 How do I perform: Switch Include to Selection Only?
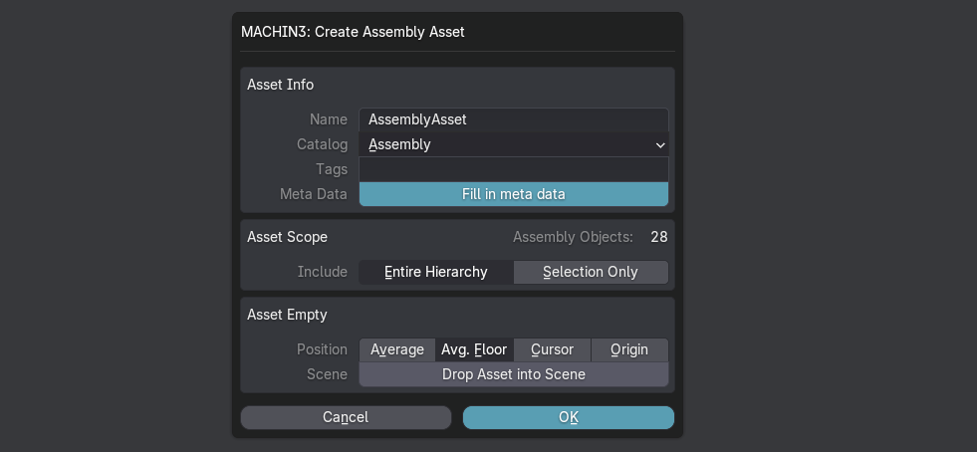point(591,272)
